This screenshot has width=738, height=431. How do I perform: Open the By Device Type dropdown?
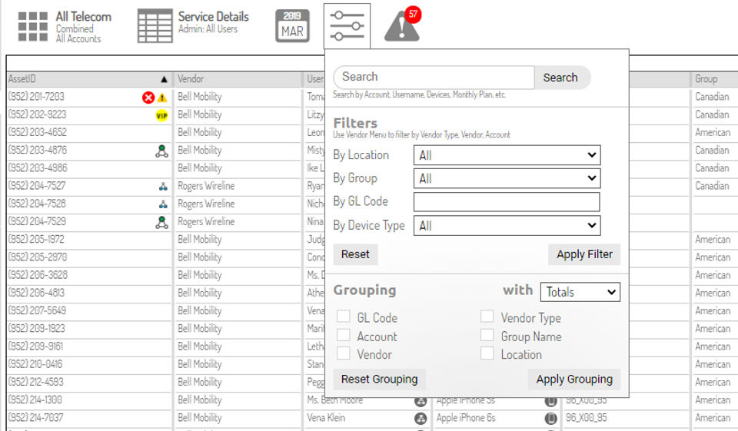(x=507, y=225)
